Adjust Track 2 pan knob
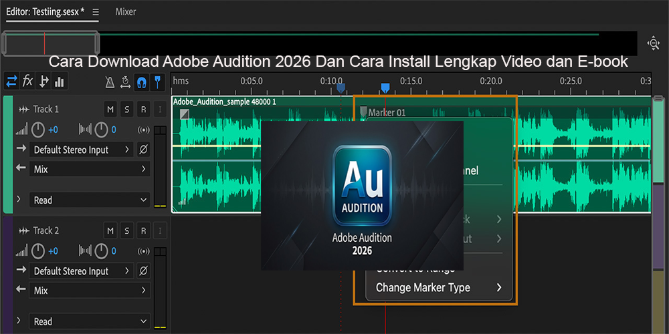669x334 pixels. tap(101, 251)
